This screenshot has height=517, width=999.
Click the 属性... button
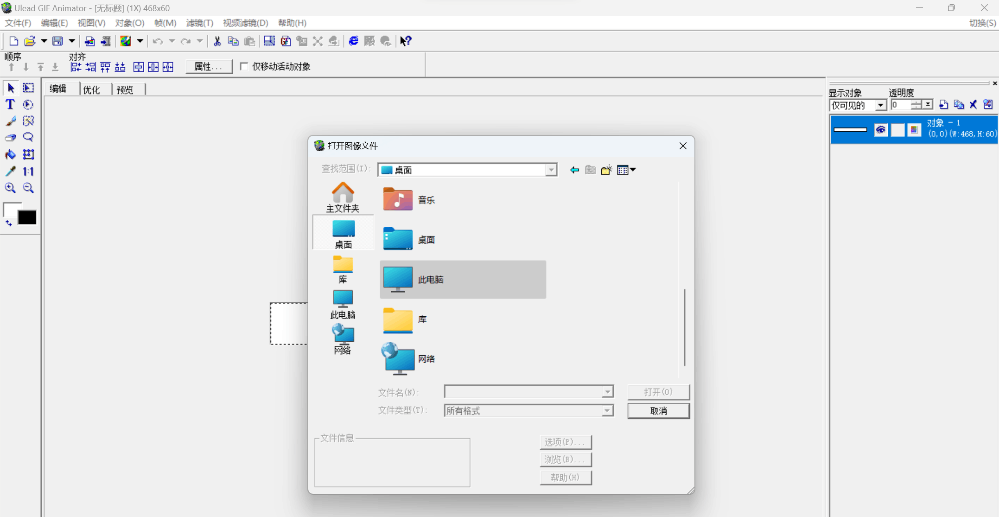pyautogui.click(x=209, y=66)
